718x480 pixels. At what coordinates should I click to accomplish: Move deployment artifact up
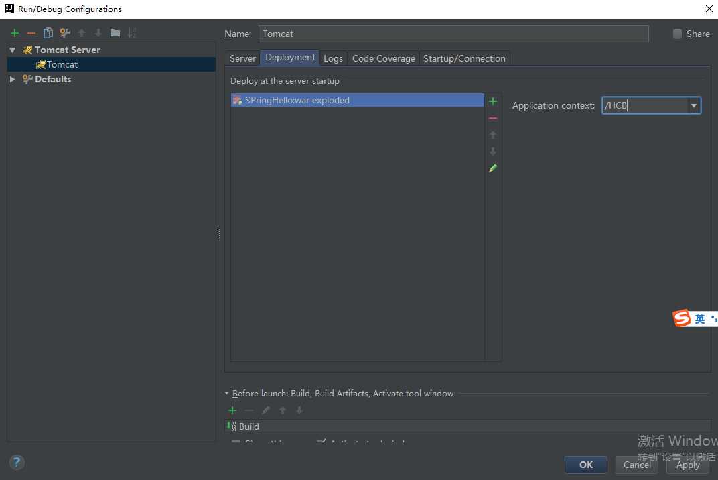pos(493,135)
